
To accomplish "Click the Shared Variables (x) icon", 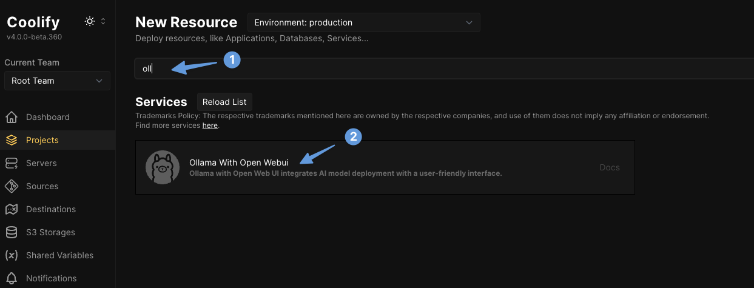I will point(12,255).
